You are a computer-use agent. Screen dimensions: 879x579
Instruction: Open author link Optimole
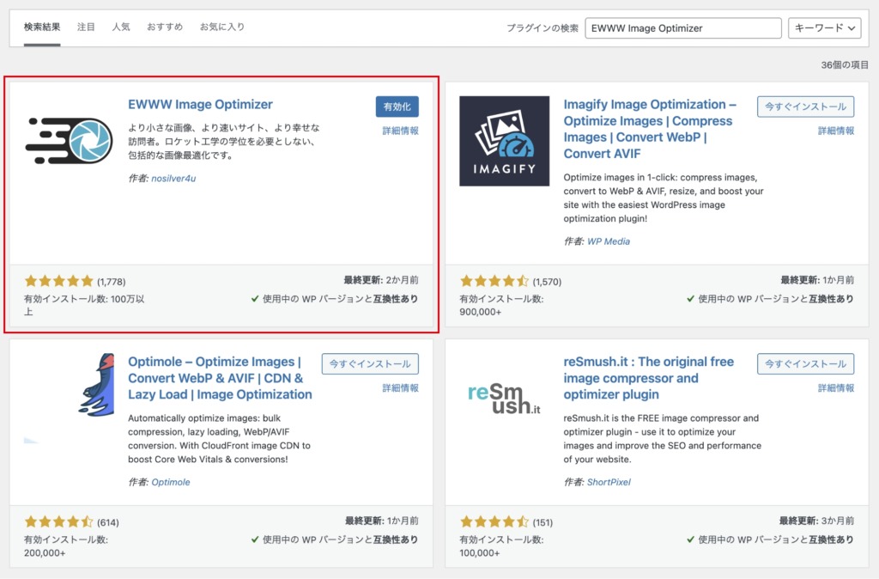171,482
